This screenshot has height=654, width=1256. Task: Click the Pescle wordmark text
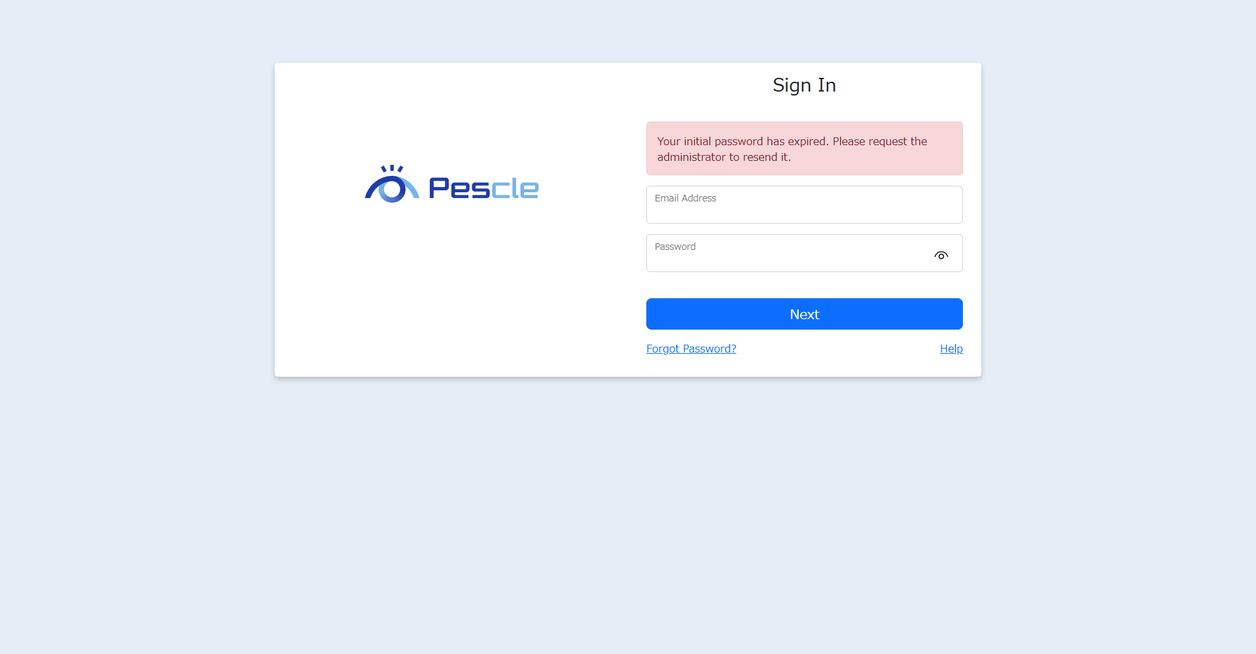click(x=483, y=188)
